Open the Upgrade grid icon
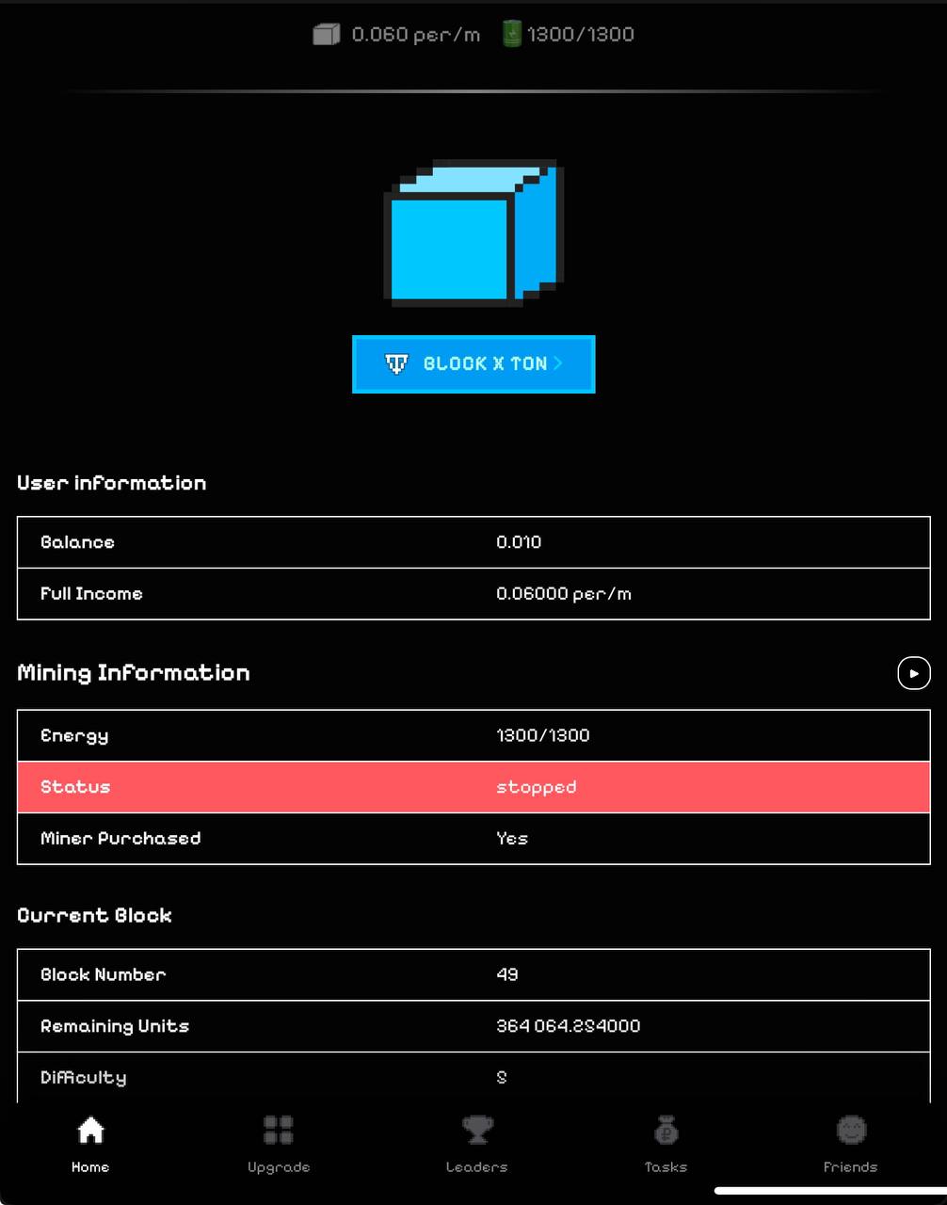 coord(279,1130)
